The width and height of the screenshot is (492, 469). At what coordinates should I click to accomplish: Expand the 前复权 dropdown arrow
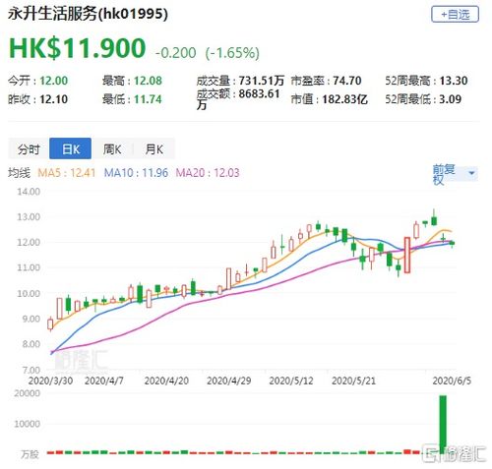tap(471, 173)
